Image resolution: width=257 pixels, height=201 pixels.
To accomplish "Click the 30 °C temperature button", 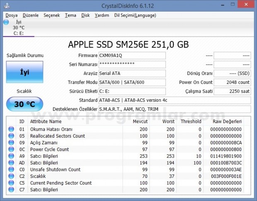I will coord(24,104).
